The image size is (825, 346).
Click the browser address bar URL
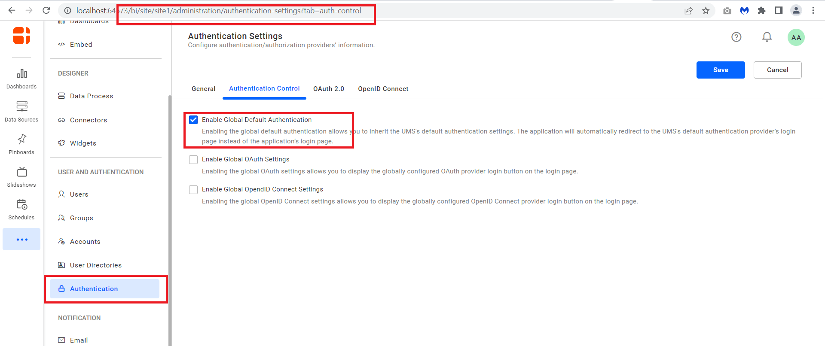[x=219, y=11]
